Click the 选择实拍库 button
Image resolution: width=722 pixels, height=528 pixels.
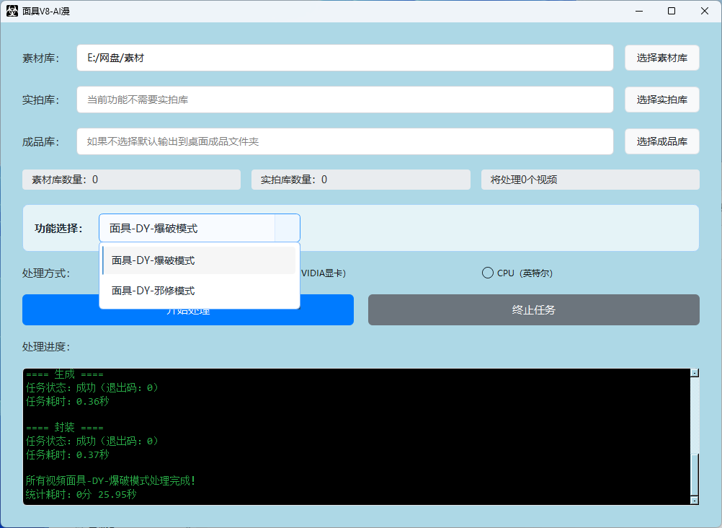click(x=661, y=100)
